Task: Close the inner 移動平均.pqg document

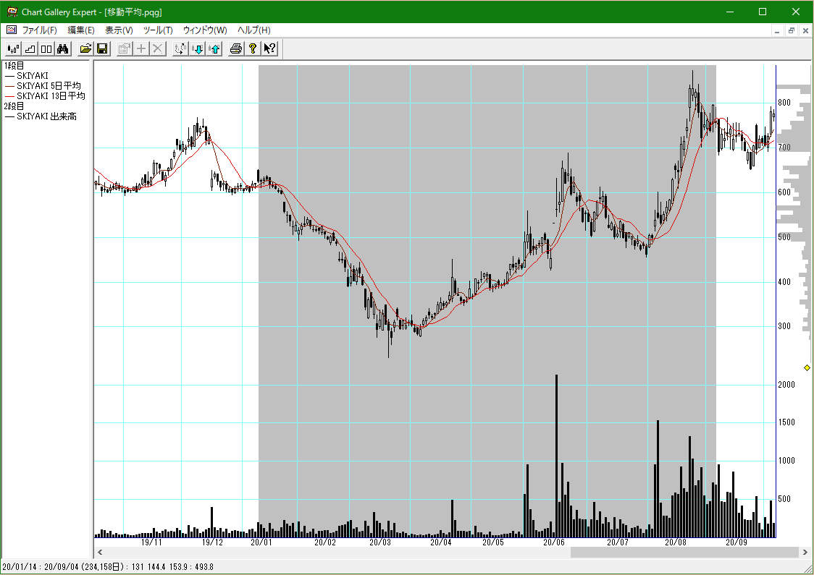Action: pos(806,30)
